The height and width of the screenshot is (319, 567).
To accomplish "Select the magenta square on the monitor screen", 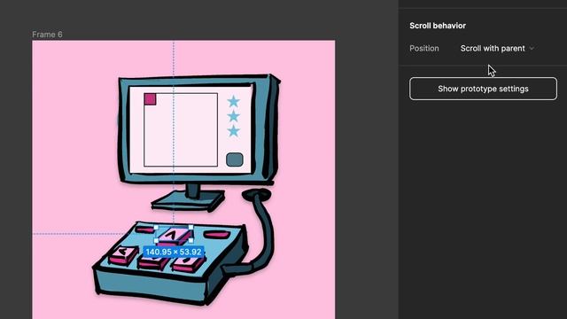I will coord(150,99).
